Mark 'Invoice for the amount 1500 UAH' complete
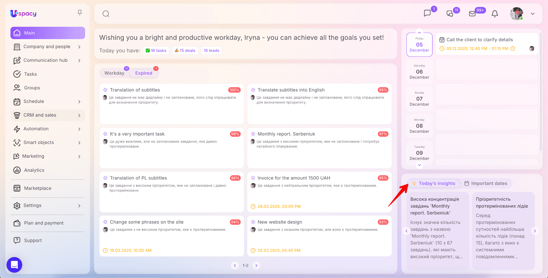The image size is (548, 278). click(253, 178)
